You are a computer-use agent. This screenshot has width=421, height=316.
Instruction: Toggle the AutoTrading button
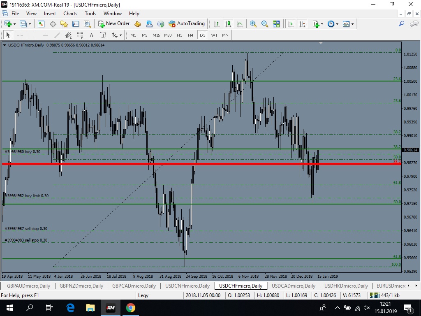(187, 24)
